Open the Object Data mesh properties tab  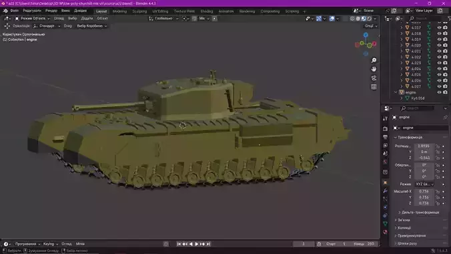[386, 223]
